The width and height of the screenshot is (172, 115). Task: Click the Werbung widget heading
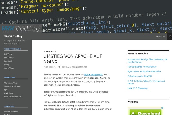133,102
